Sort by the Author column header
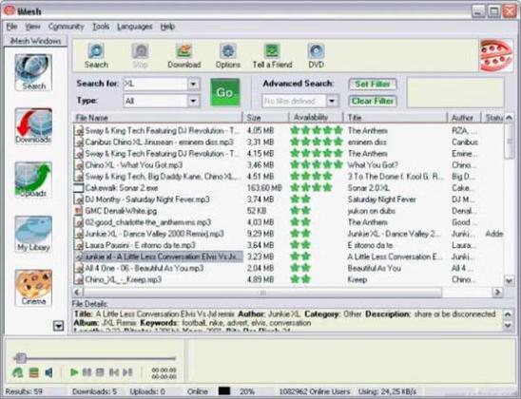Screen dimensions: 521x399 pyautogui.click(x=464, y=118)
